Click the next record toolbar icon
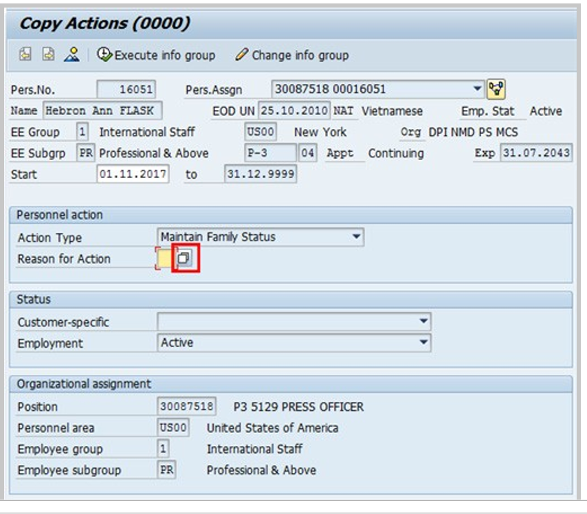Viewport: 587px width, 514px height. 48,54
